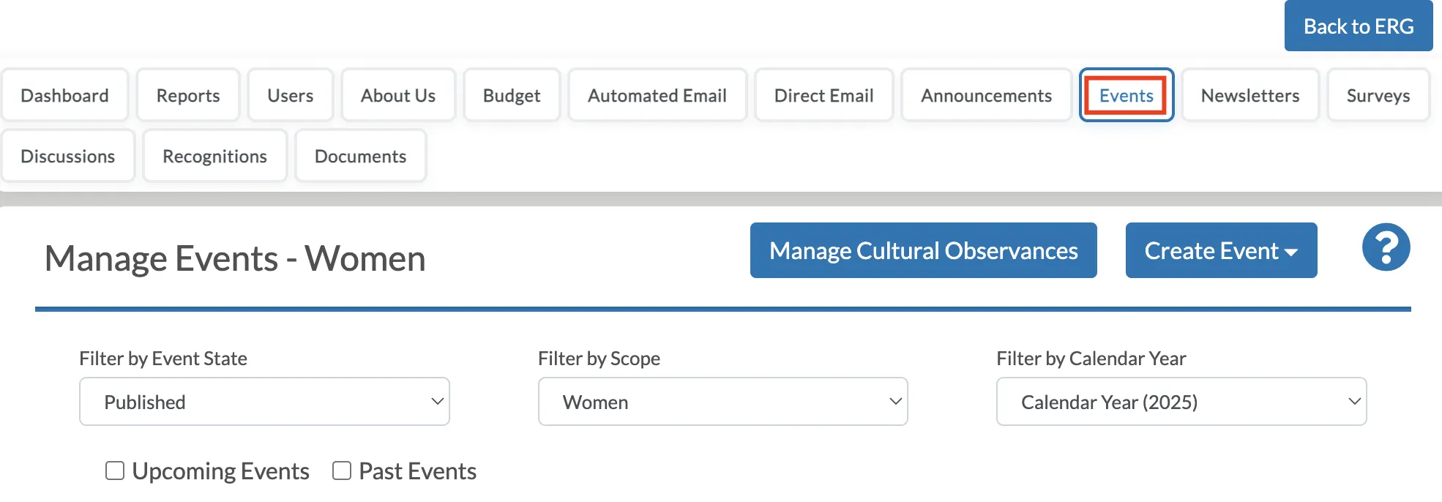Open the Direct Email tab
Image resolution: width=1442 pixels, height=502 pixels.
click(824, 95)
